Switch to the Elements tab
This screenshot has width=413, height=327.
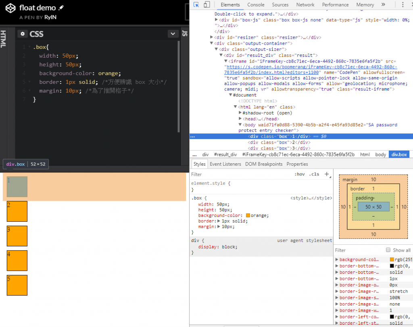[x=230, y=5]
